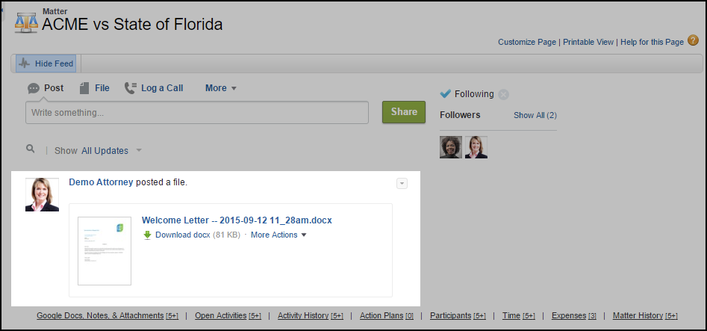Expand the More Actions file menu
Screen dimensions: 707x331
pyautogui.click(x=279, y=235)
